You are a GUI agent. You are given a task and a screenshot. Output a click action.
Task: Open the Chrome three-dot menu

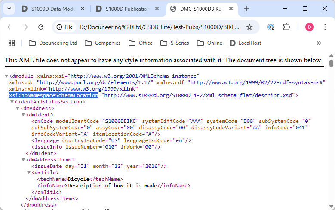(x=325, y=27)
